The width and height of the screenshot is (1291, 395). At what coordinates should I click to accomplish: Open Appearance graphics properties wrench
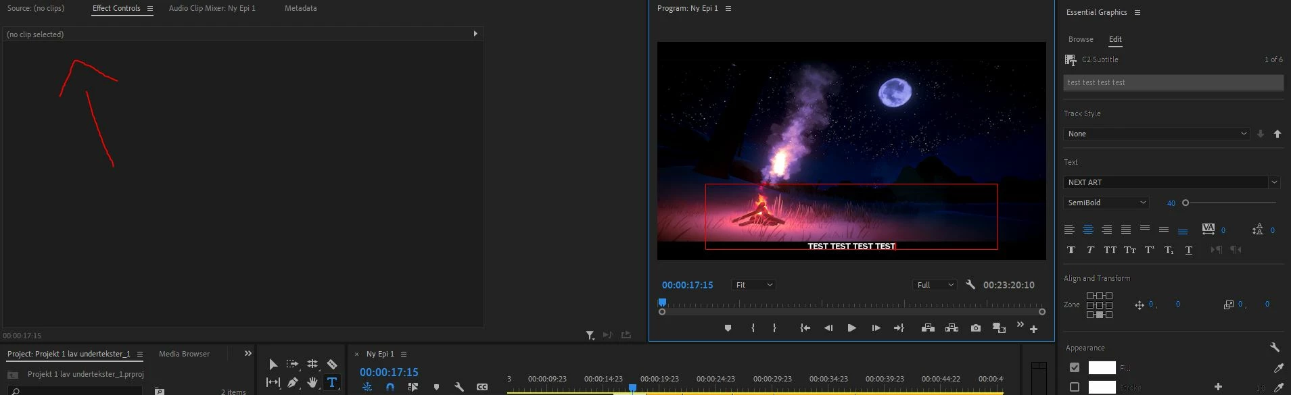tap(1275, 347)
